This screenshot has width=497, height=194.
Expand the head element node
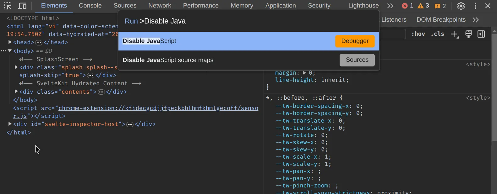[10, 42]
